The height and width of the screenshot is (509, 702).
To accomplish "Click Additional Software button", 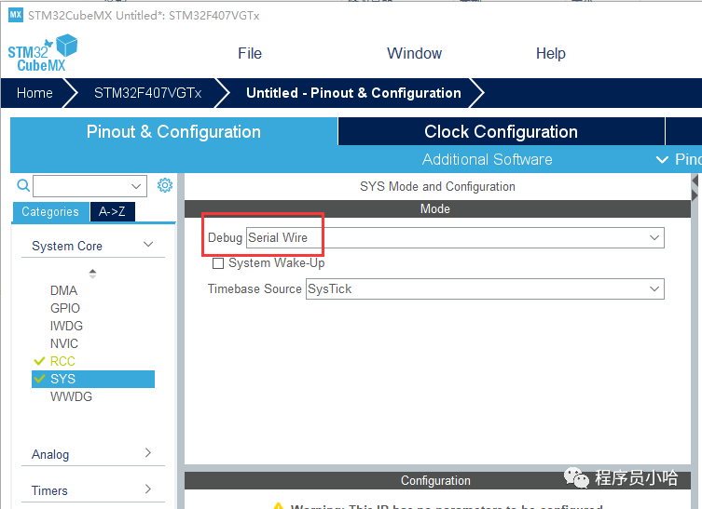I will (x=487, y=159).
